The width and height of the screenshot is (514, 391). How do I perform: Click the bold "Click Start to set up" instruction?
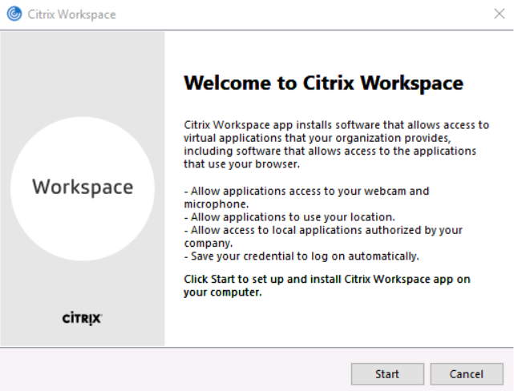click(x=326, y=279)
